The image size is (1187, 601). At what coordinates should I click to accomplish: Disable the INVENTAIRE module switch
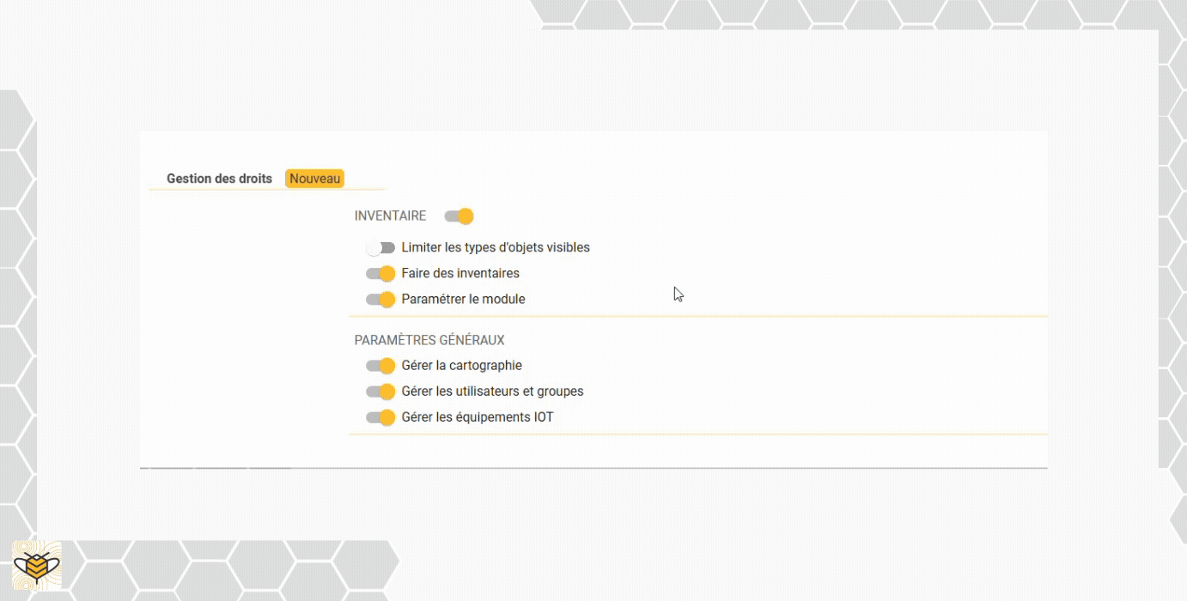tap(459, 216)
